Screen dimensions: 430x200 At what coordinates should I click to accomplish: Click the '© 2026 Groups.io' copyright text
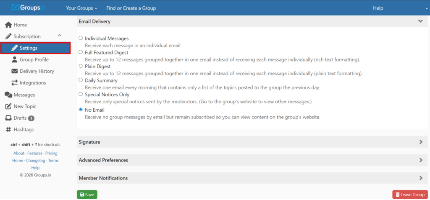(x=35, y=175)
